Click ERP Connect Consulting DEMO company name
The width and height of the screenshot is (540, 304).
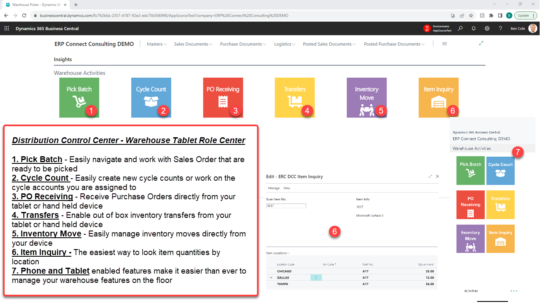click(94, 44)
